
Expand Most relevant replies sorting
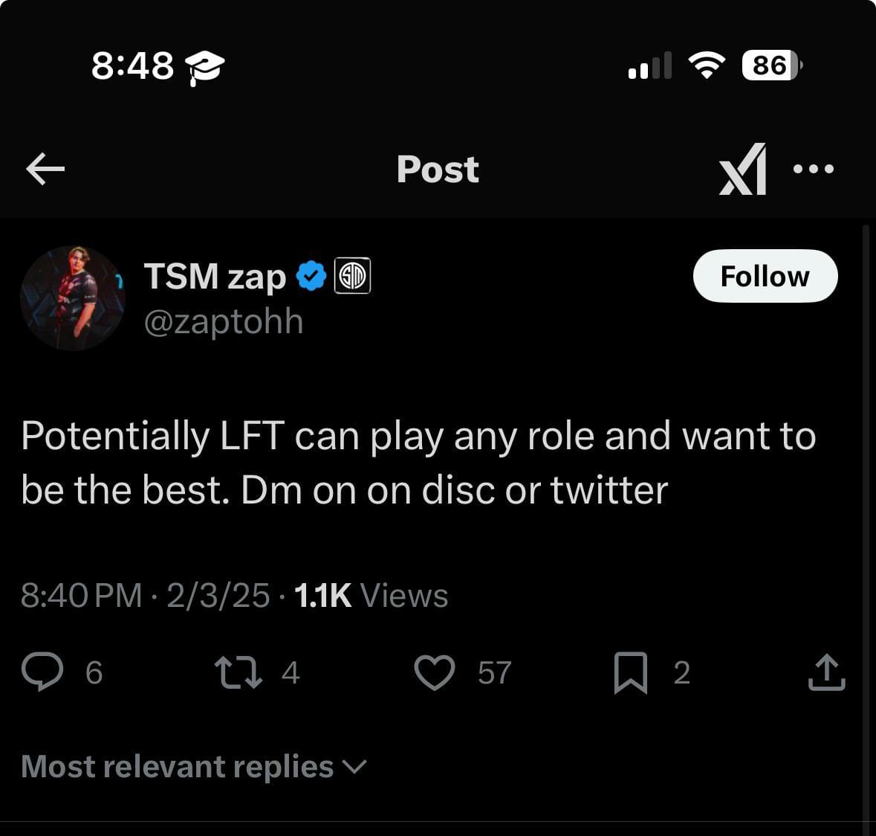[194, 766]
